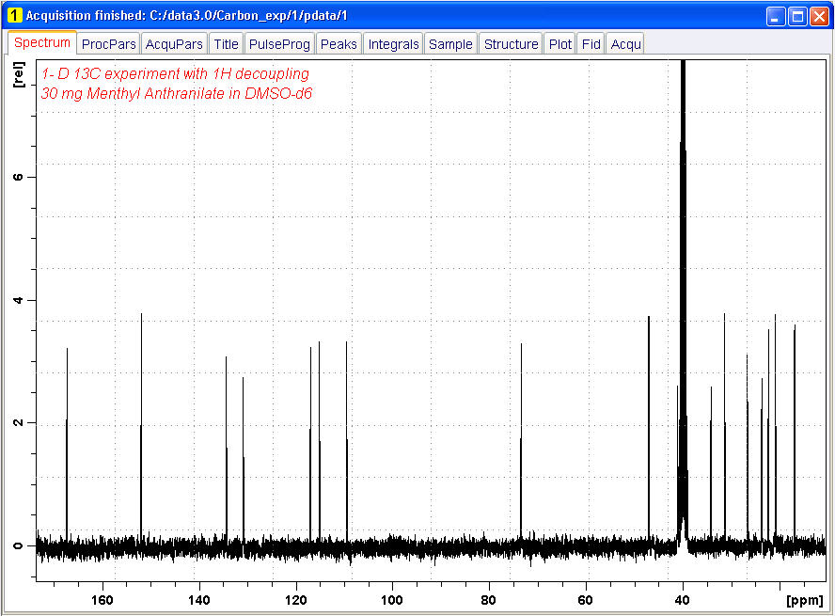
Task: Click the 100 ppm axis label
Action: coord(392,600)
